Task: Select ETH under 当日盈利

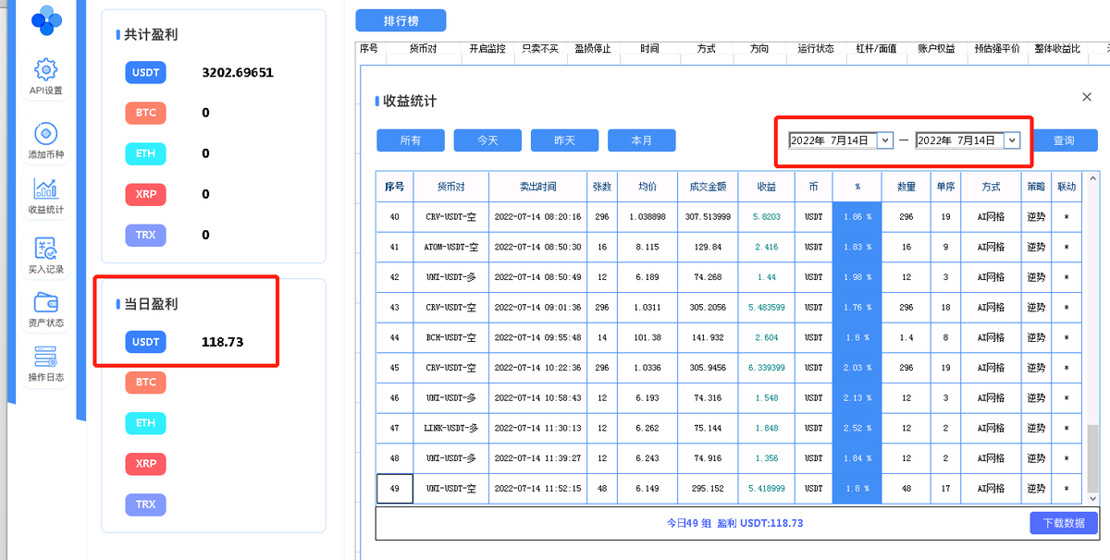Action: 145,422
